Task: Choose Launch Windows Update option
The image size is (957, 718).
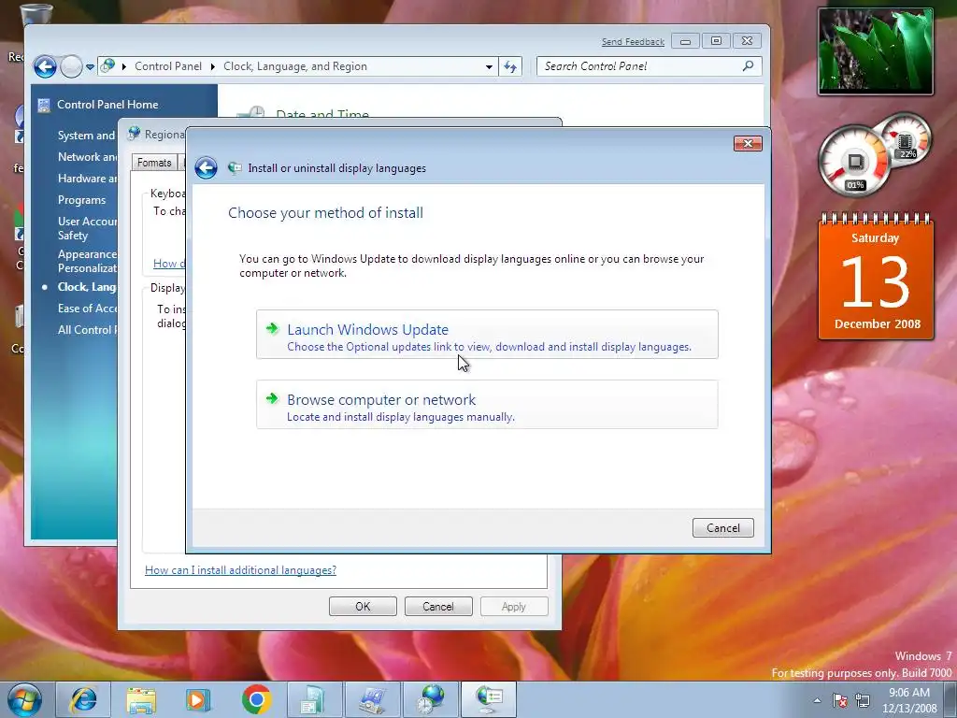Action: pyautogui.click(x=487, y=335)
